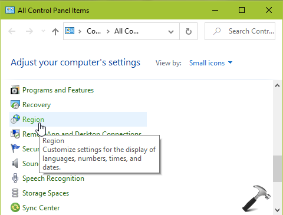Open the Programs and Features icon
Screen dimensions: 283x215
(15, 90)
